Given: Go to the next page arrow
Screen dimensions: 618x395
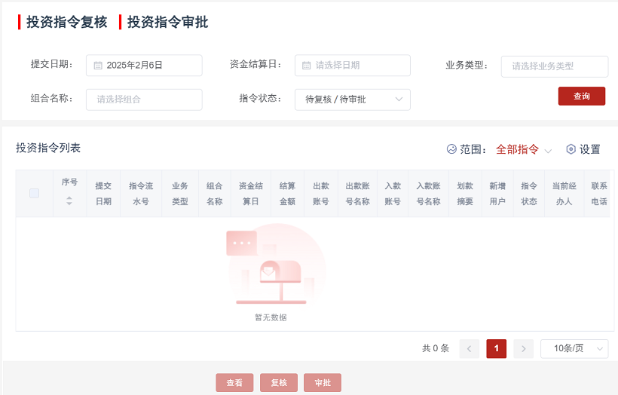Looking at the screenshot, I should pos(524,348).
